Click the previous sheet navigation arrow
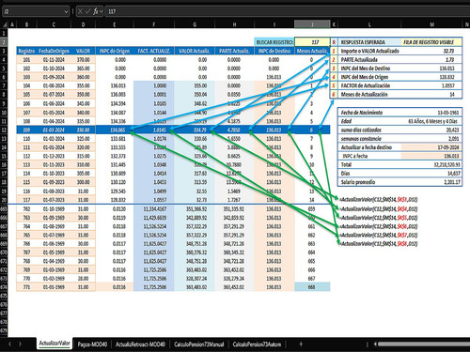The image size is (470, 352). [10, 344]
